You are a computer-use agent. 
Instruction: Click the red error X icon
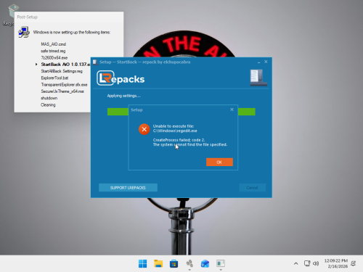(144, 129)
